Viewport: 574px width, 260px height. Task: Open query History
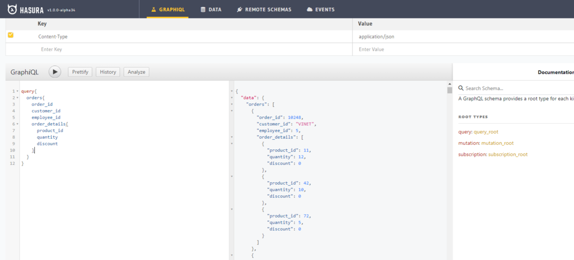[108, 72]
